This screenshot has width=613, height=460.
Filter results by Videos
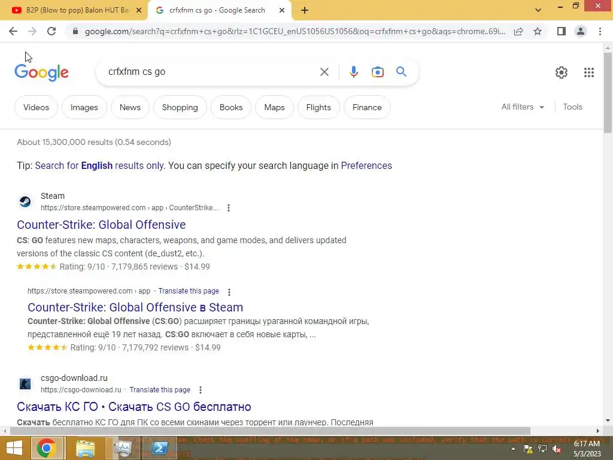(36, 107)
